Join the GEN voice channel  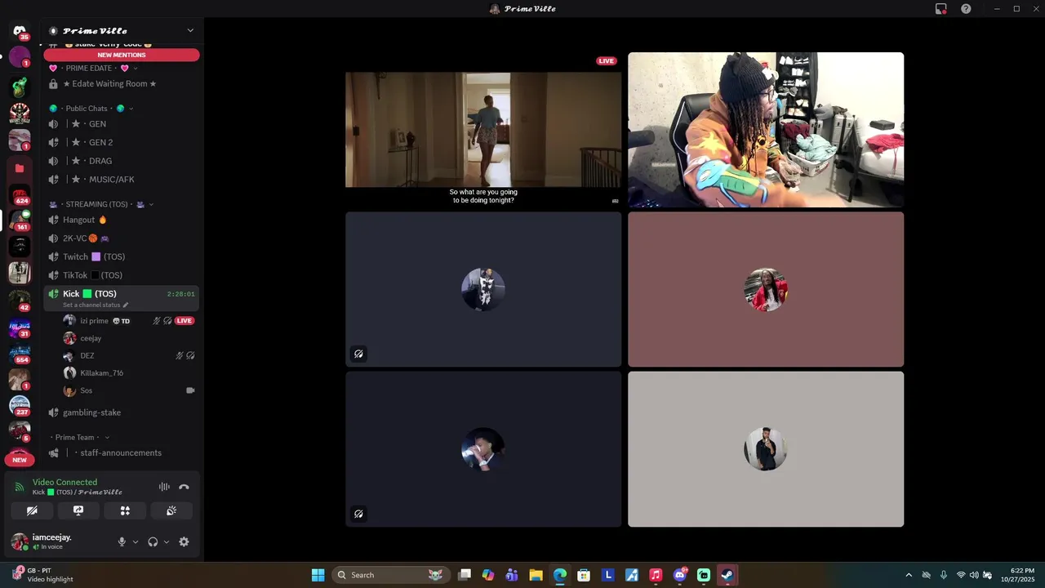click(122, 124)
